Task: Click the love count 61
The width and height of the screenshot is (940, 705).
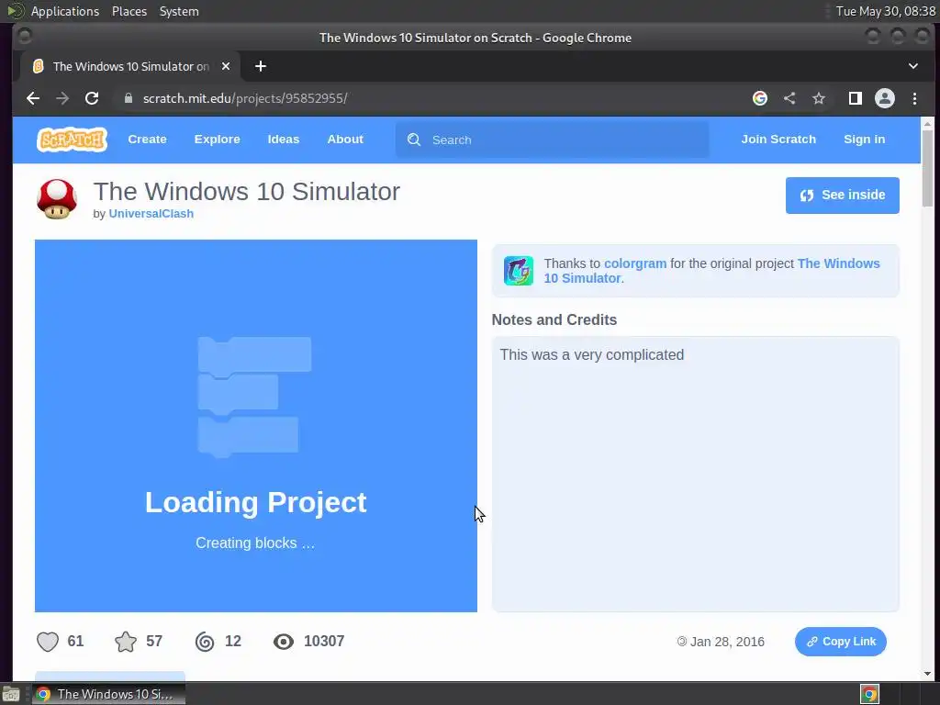Action: point(75,641)
